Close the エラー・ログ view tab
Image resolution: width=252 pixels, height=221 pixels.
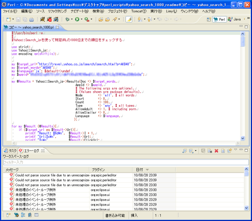click(43, 151)
